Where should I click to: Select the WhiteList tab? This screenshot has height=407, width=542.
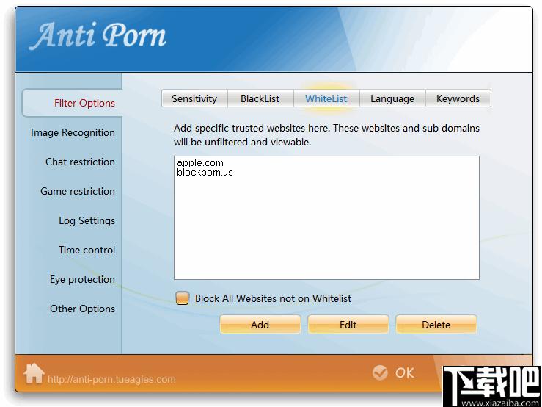pos(326,98)
